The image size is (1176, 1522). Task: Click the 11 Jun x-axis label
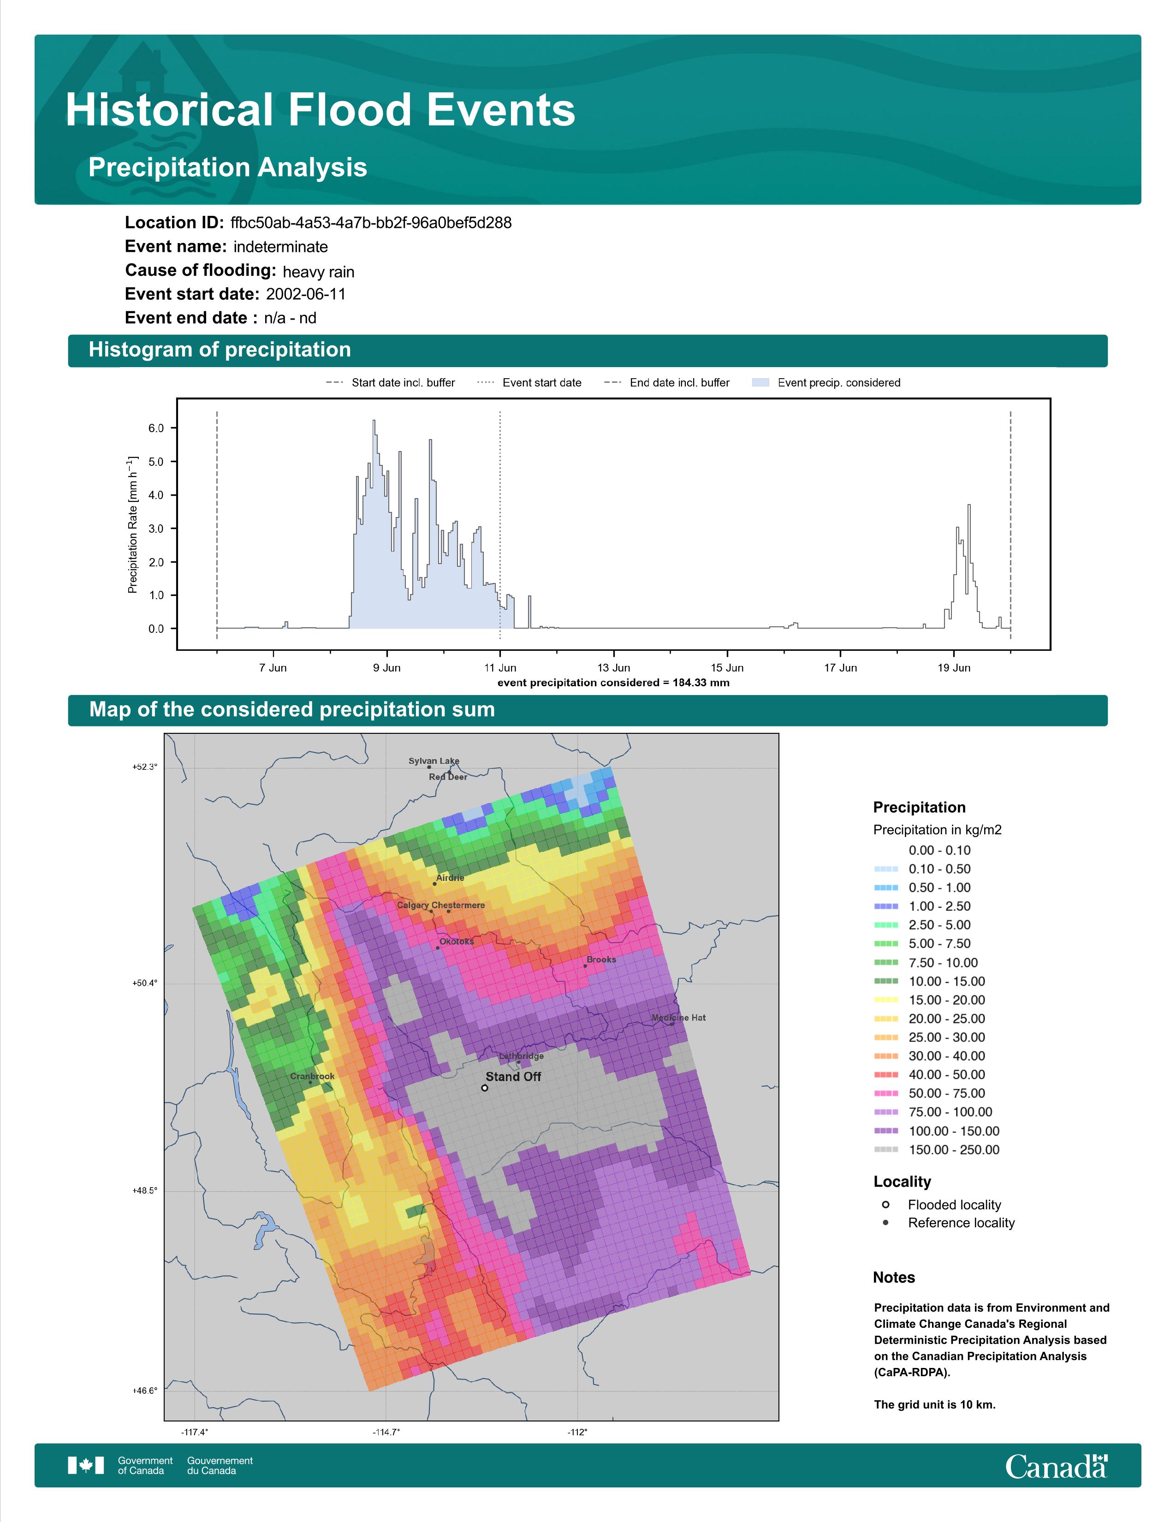[500, 668]
